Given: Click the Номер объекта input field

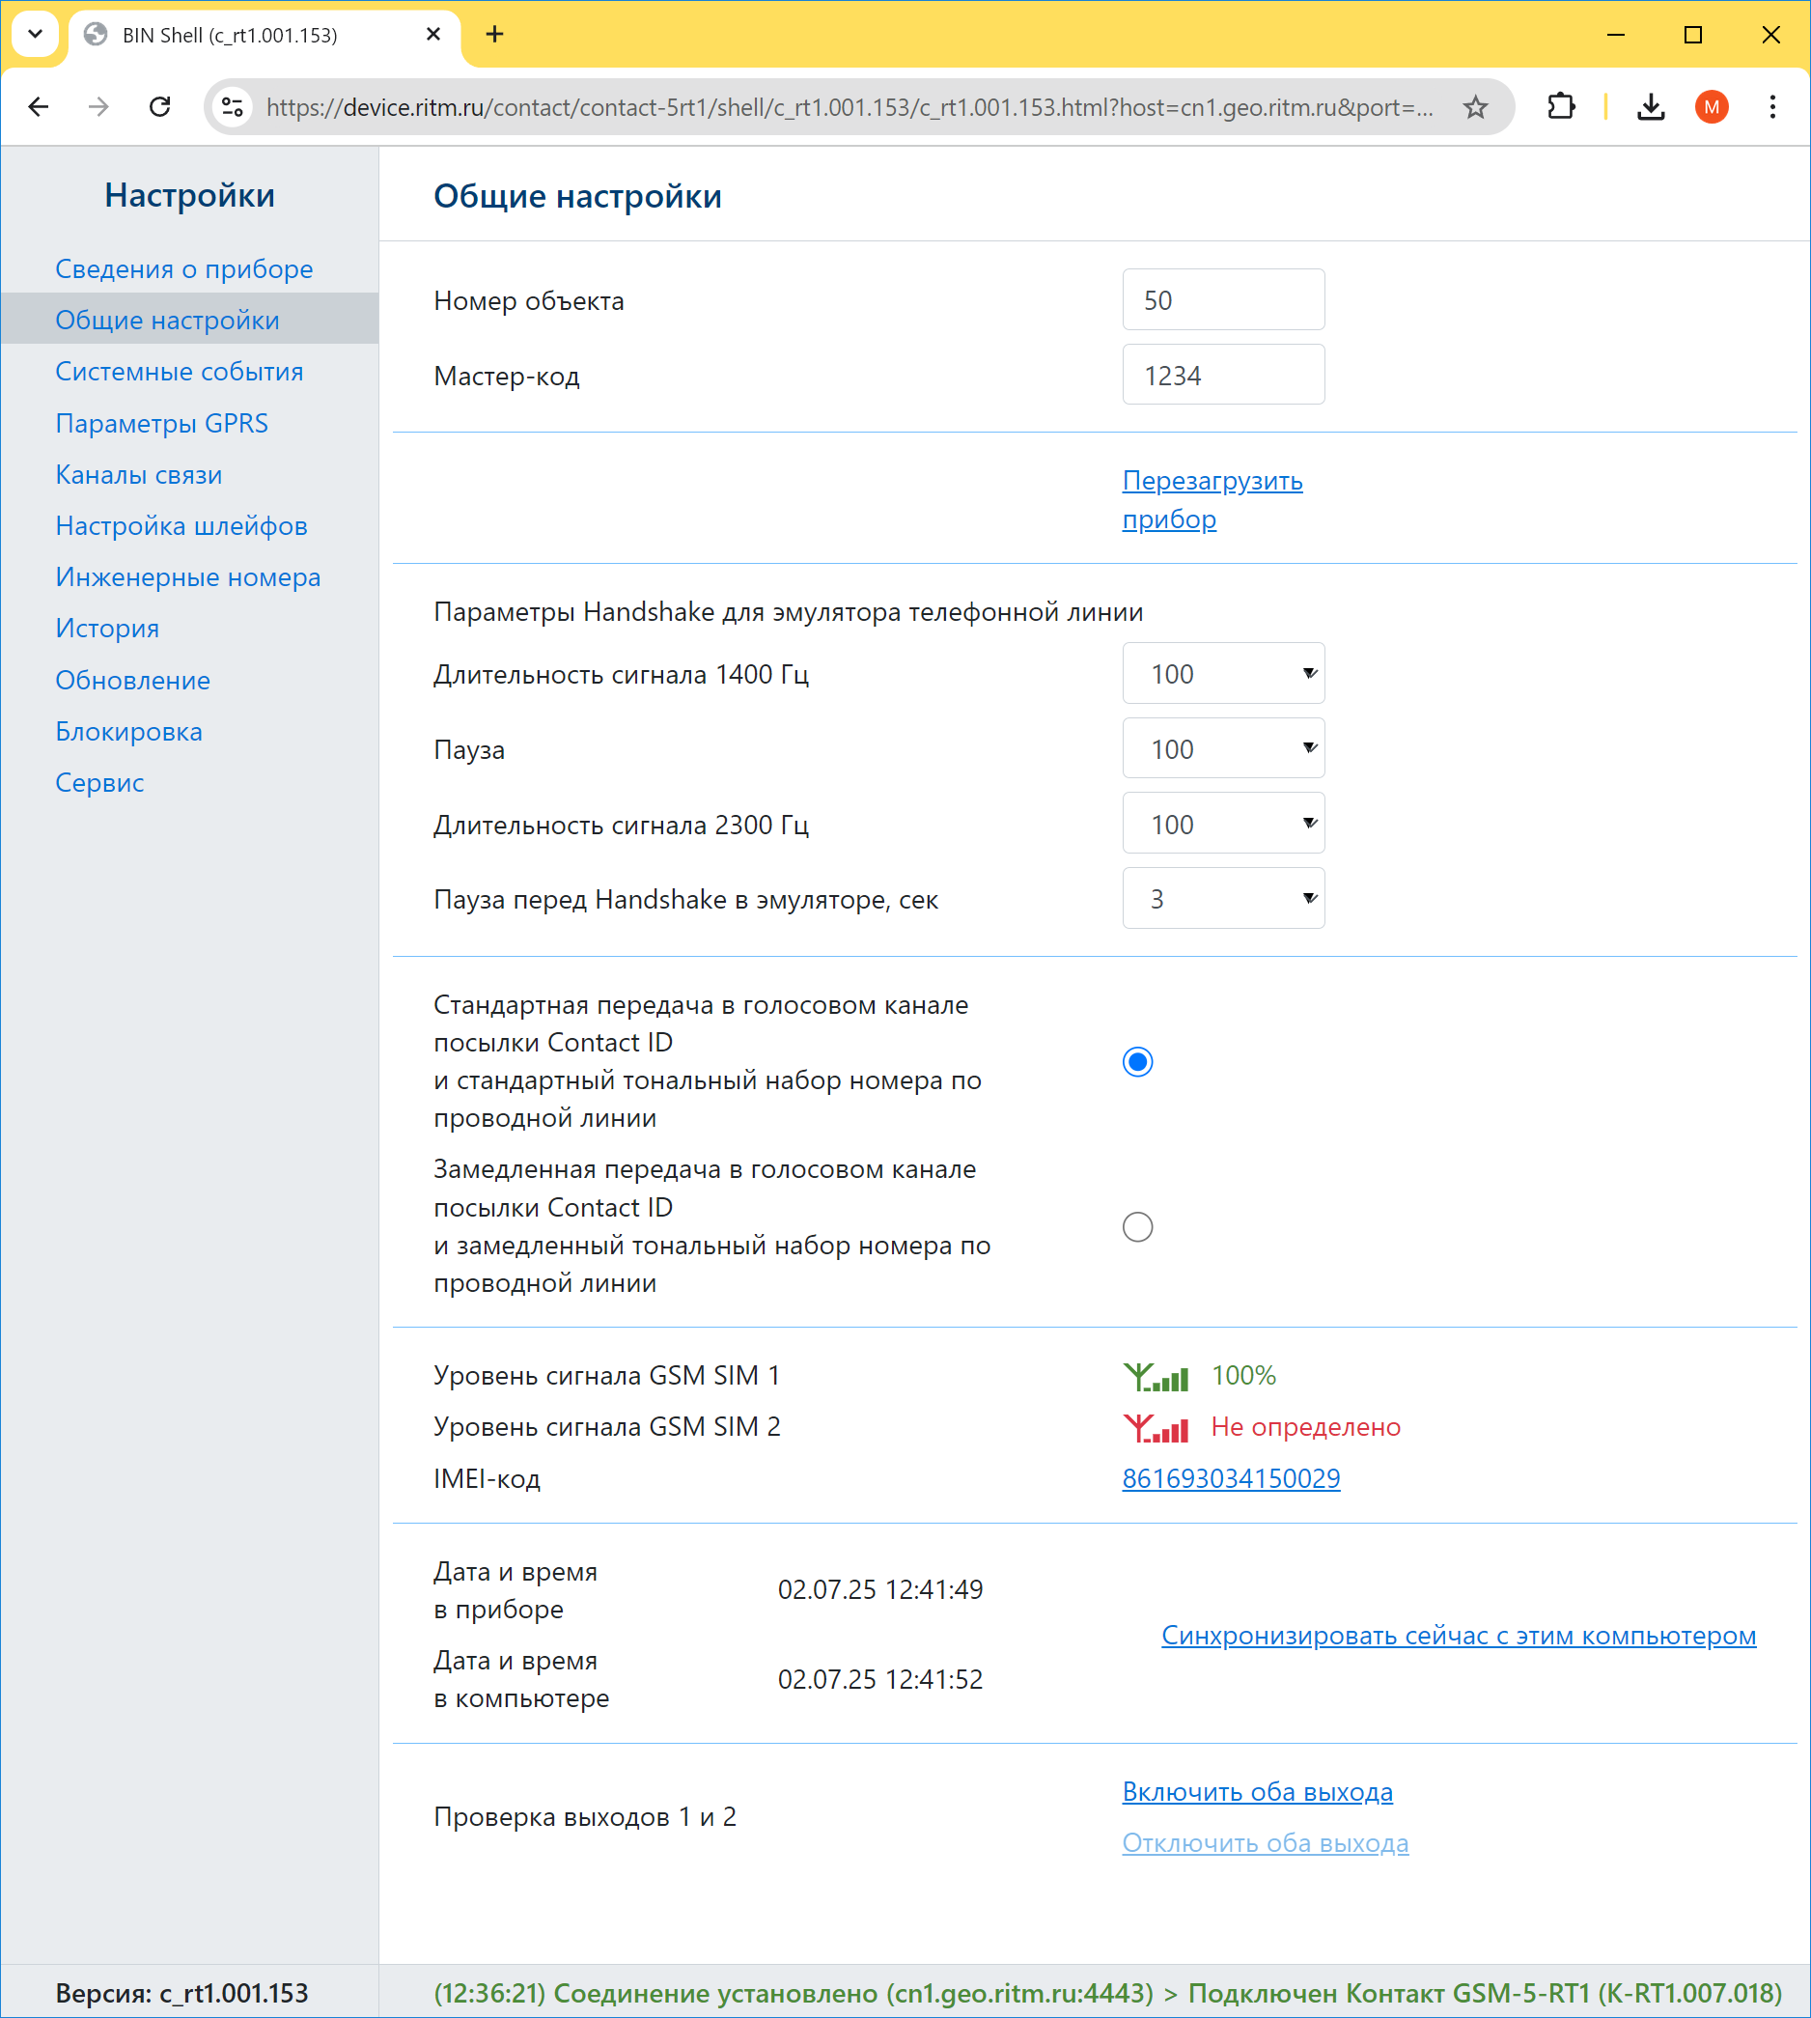Looking at the screenshot, I should pos(1223,299).
